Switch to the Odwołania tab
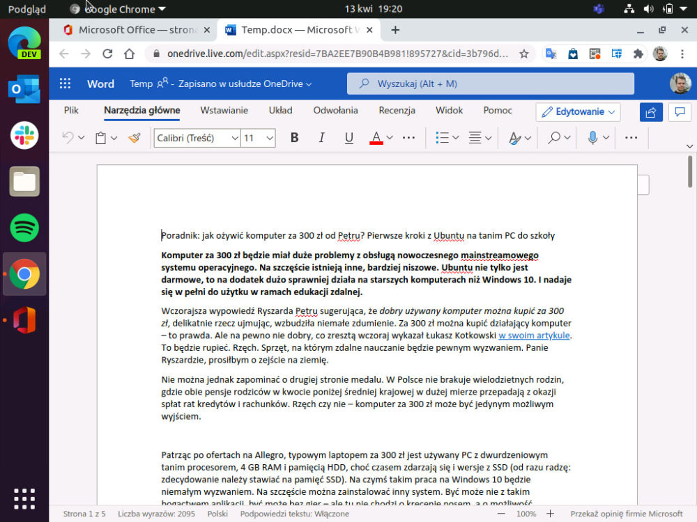The height and width of the screenshot is (522, 697). click(336, 111)
